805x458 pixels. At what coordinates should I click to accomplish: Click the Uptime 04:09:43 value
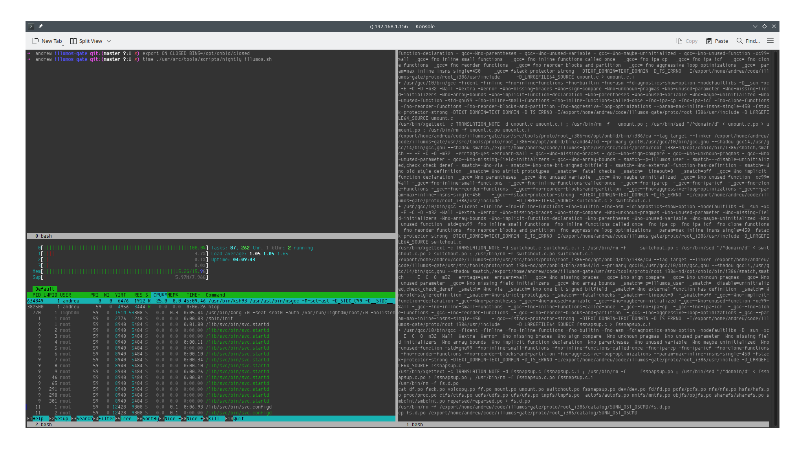[244, 260]
